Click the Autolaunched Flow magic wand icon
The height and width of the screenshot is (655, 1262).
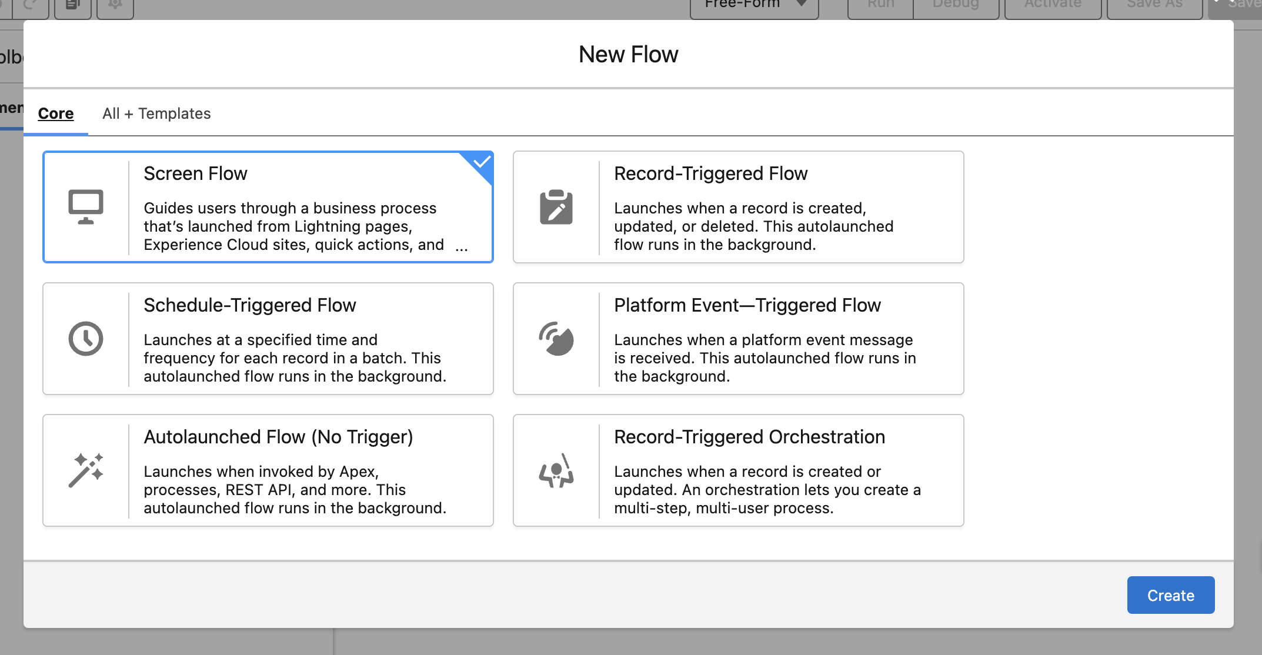click(86, 470)
